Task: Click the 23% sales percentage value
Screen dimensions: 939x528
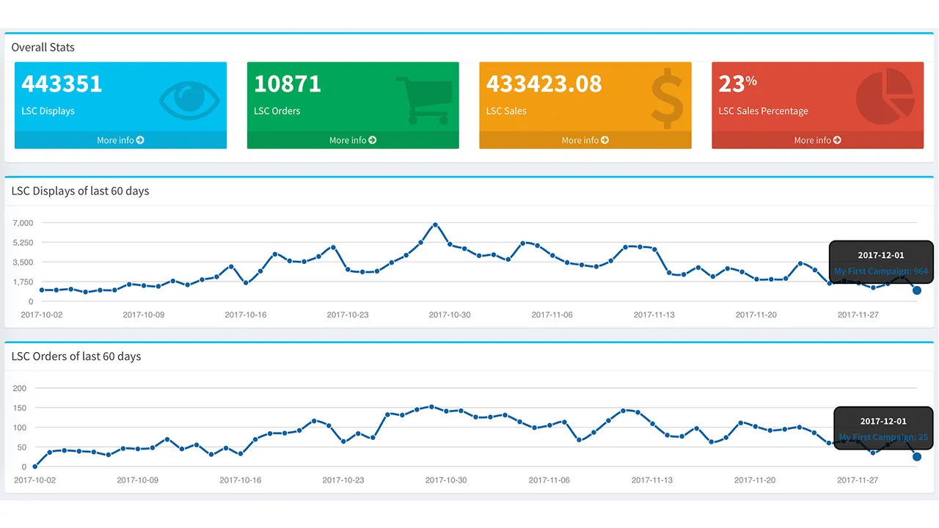Action: 737,84
